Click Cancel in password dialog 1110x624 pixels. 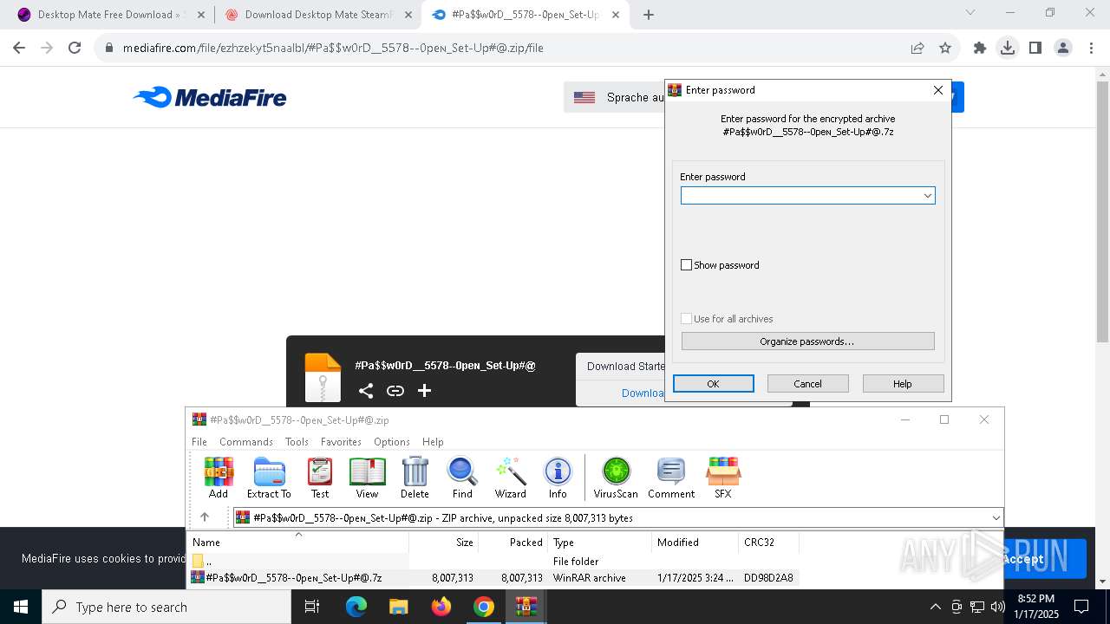[807, 384]
